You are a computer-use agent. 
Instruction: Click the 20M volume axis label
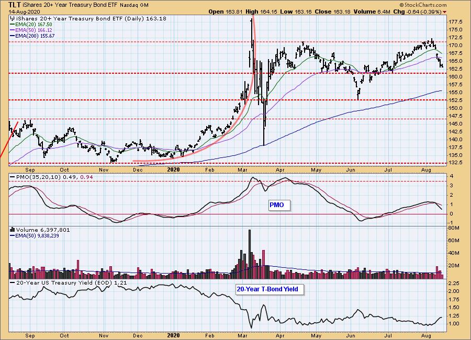454,266
